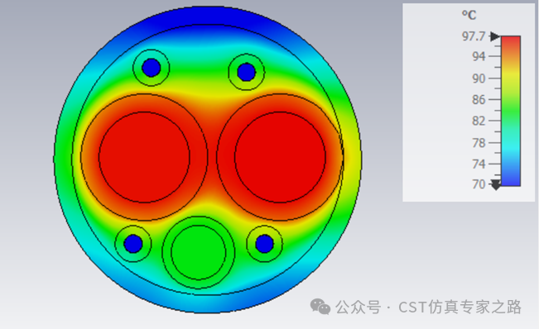Click the 70 minimum marker arrow
The width and height of the screenshot is (539, 329).
[x=496, y=185]
